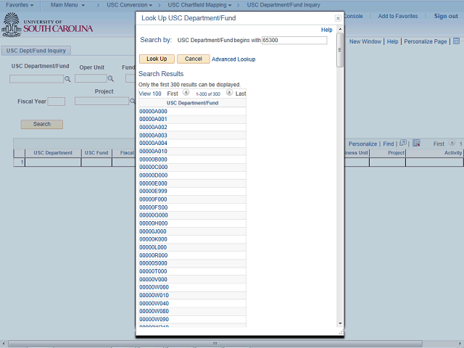Close the Look Up dialog
The image size is (464, 348).
click(338, 18)
